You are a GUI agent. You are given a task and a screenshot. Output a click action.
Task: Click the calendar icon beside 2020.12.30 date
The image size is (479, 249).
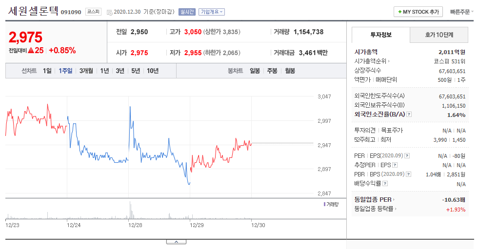(x=109, y=12)
